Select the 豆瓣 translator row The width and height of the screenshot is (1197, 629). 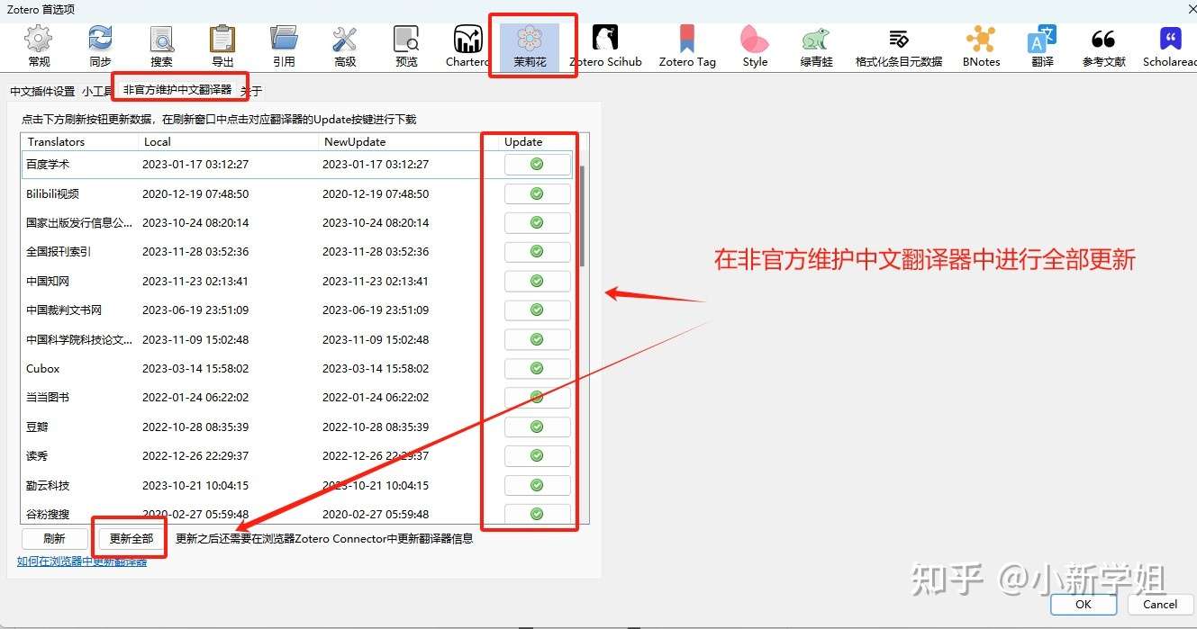click(x=298, y=427)
